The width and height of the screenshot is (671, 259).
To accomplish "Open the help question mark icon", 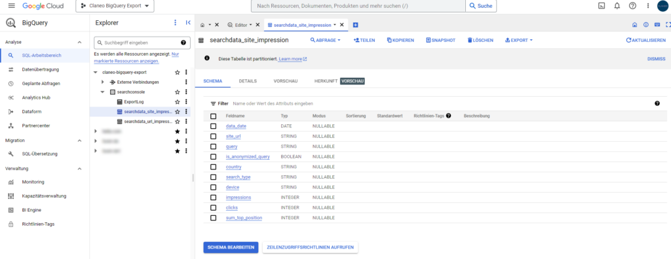I will coord(632,6).
